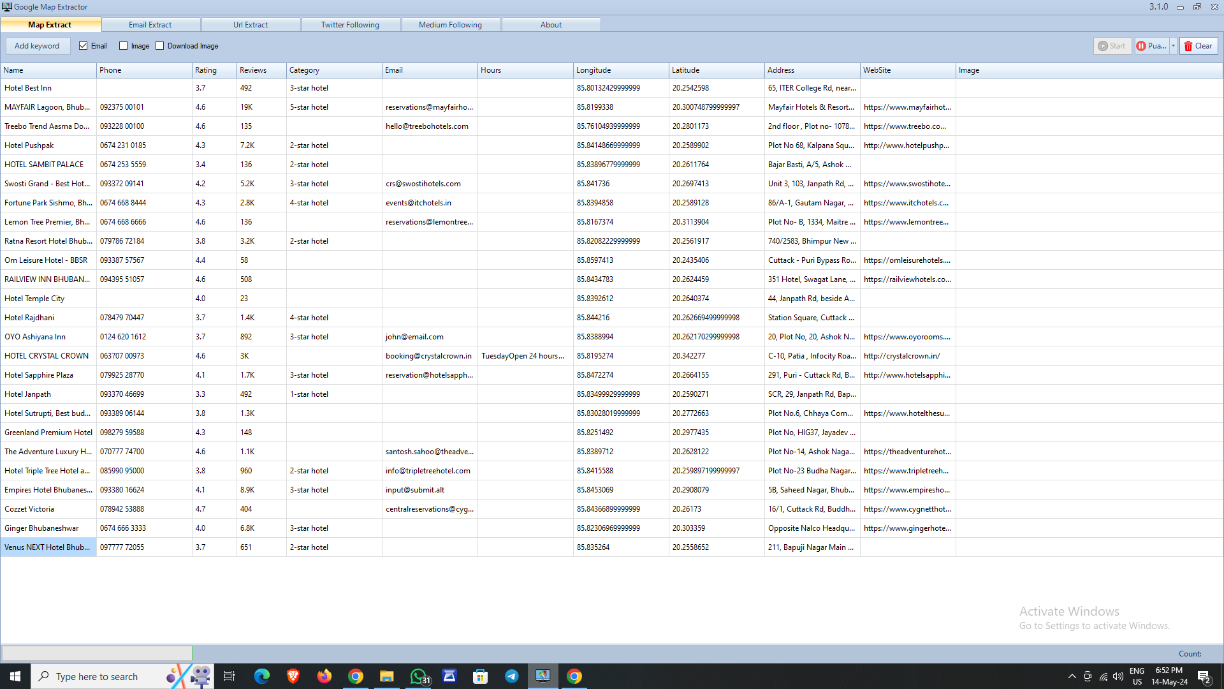The height and width of the screenshot is (689, 1224).
Task: Open the volume icon in system tray
Action: tap(1119, 676)
